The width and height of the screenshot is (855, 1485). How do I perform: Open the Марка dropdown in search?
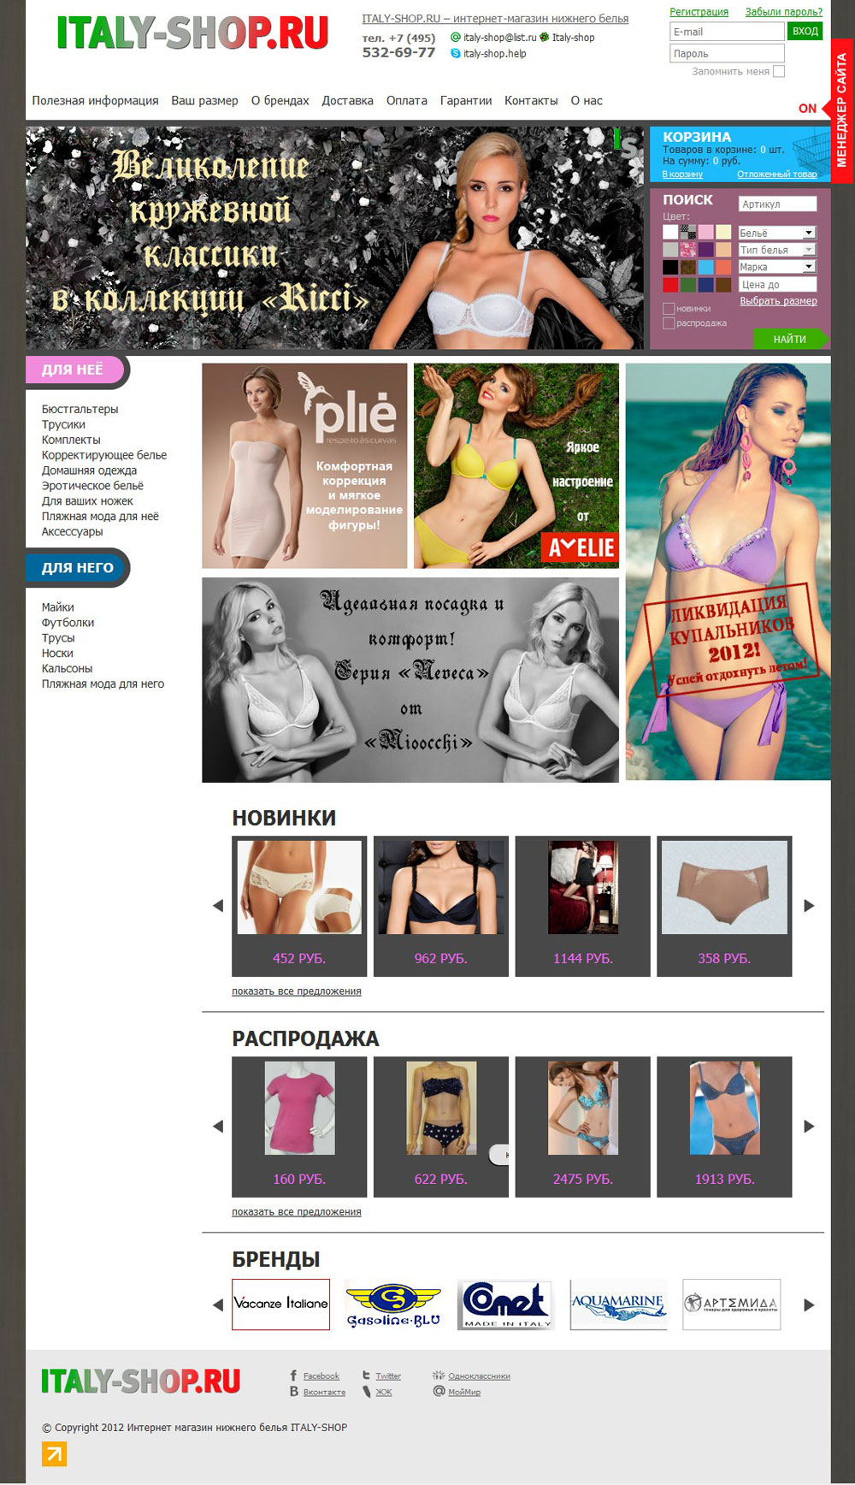point(777,267)
